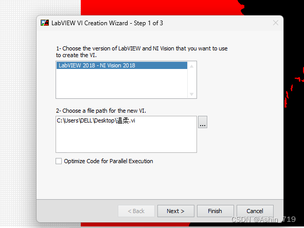This screenshot has height=228, width=304.
Task: Click the black image region right of the dialog
Action: pos(294,136)
